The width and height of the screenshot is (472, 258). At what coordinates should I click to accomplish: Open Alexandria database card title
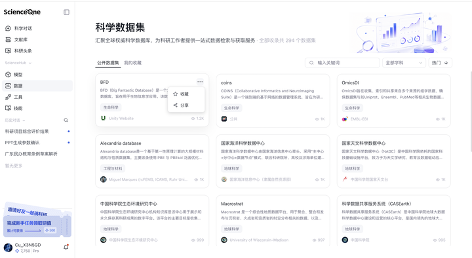[121, 143]
